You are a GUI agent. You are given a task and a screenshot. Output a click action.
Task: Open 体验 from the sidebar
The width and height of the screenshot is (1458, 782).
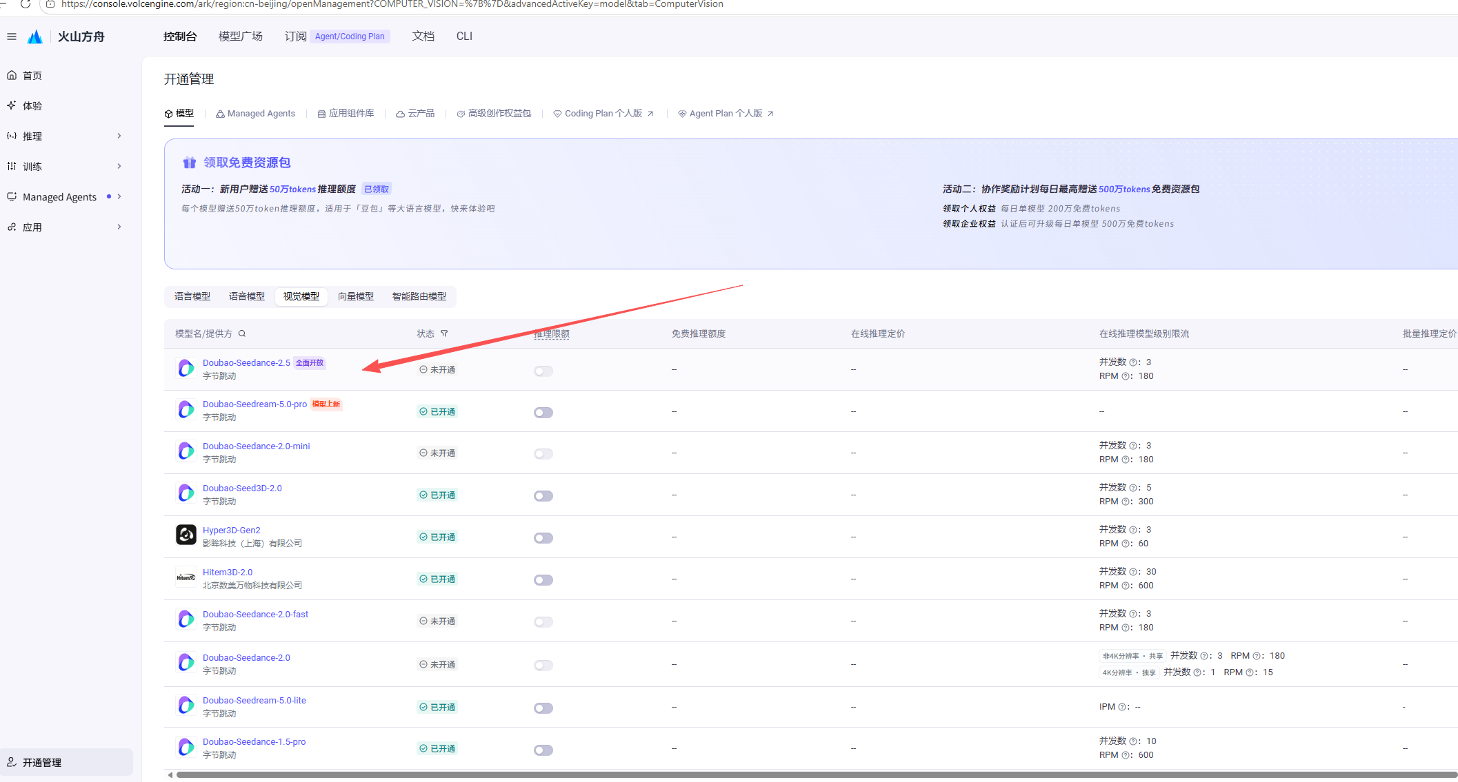tap(32, 106)
